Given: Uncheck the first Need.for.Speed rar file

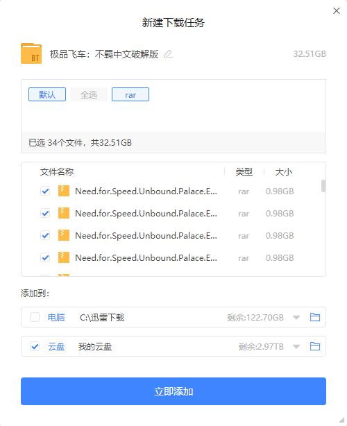Looking at the screenshot, I should point(45,191).
